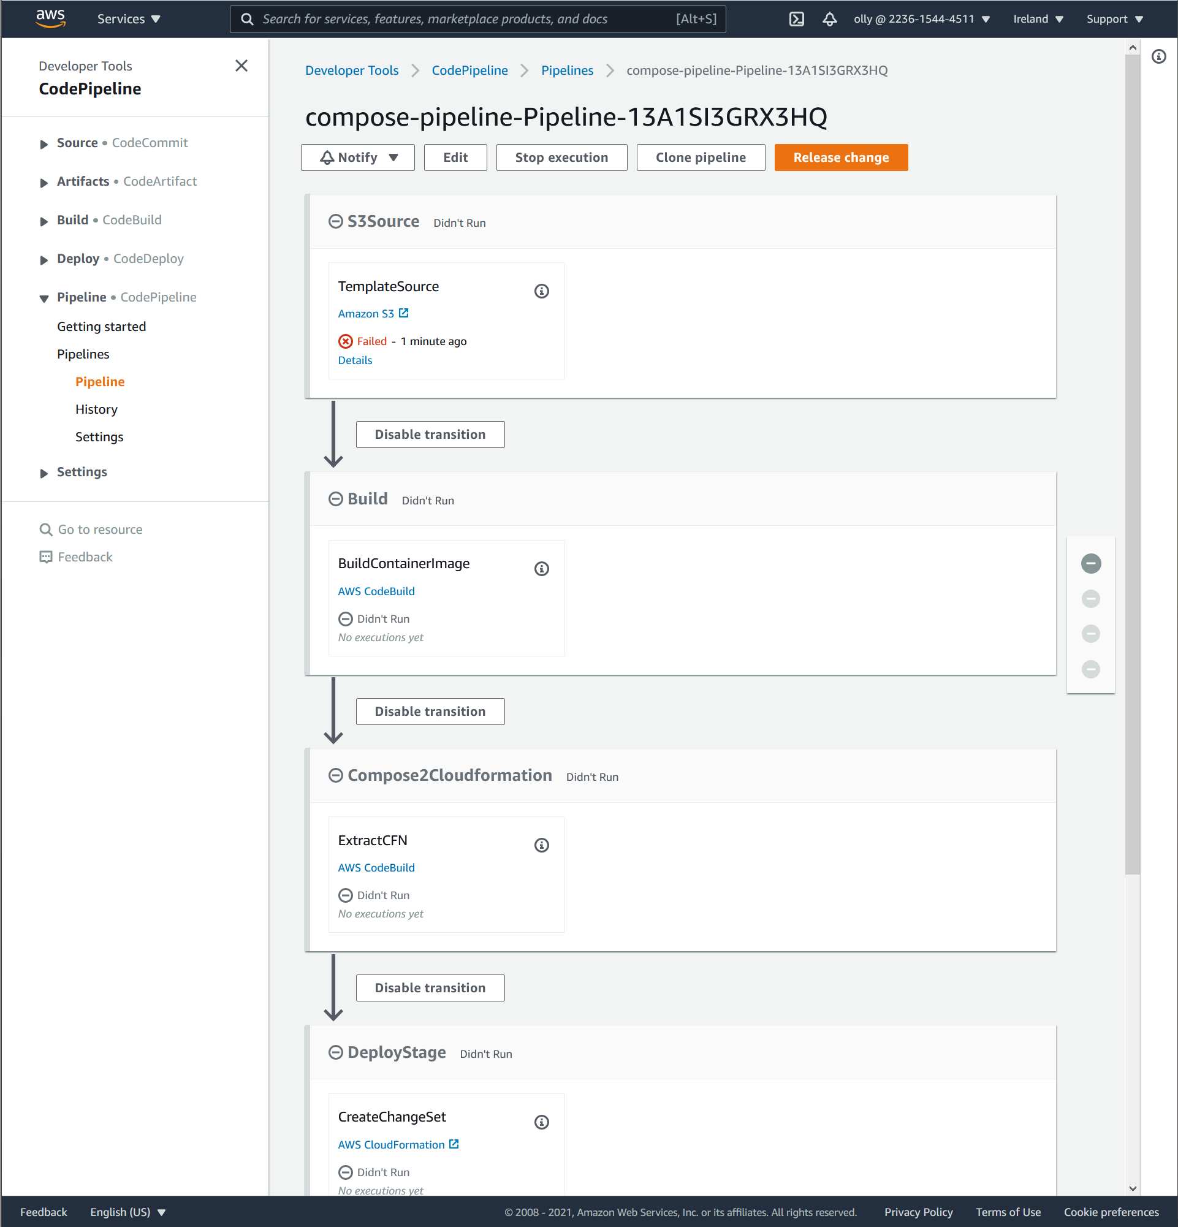Open the Services menu
The width and height of the screenshot is (1178, 1227).
click(128, 19)
